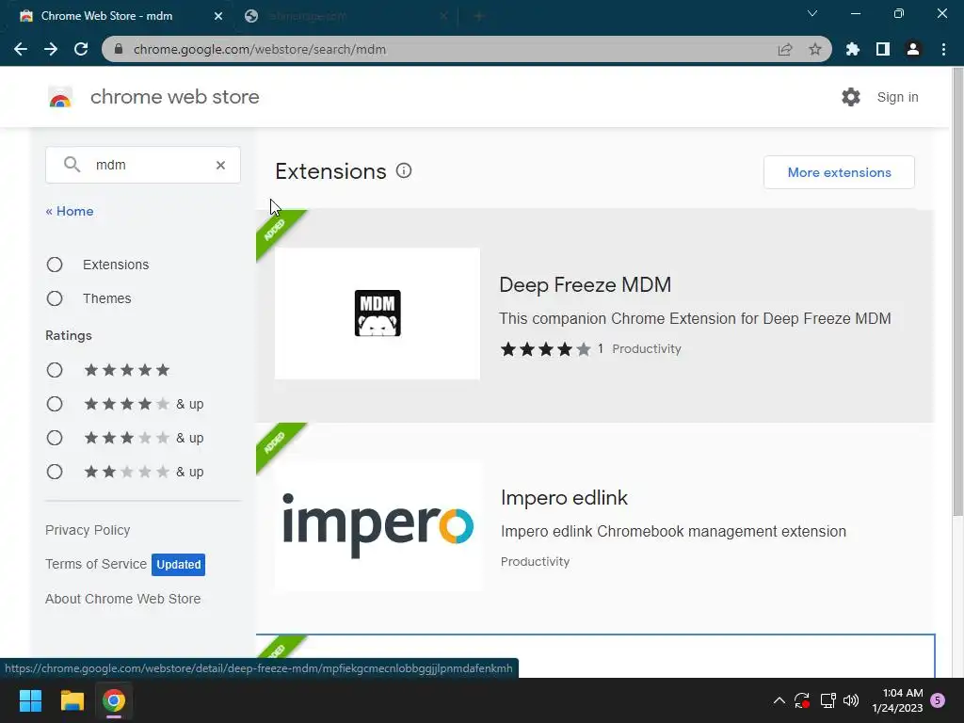The image size is (964, 723).
Task: Open network settings tray icon
Action: click(827, 700)
